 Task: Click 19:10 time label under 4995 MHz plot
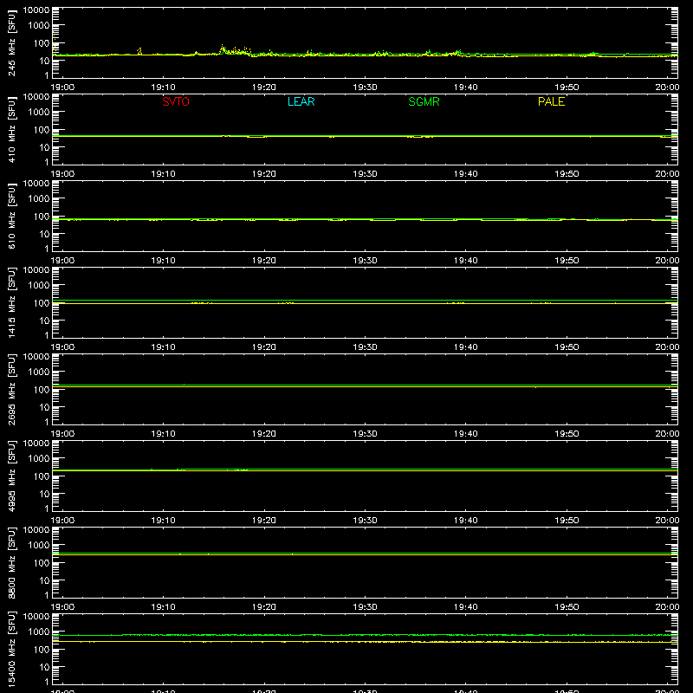click(x=163, y=521)
